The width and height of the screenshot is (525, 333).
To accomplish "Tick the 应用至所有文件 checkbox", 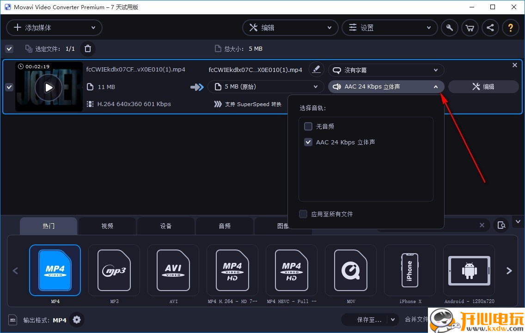I will click(303, 214).
